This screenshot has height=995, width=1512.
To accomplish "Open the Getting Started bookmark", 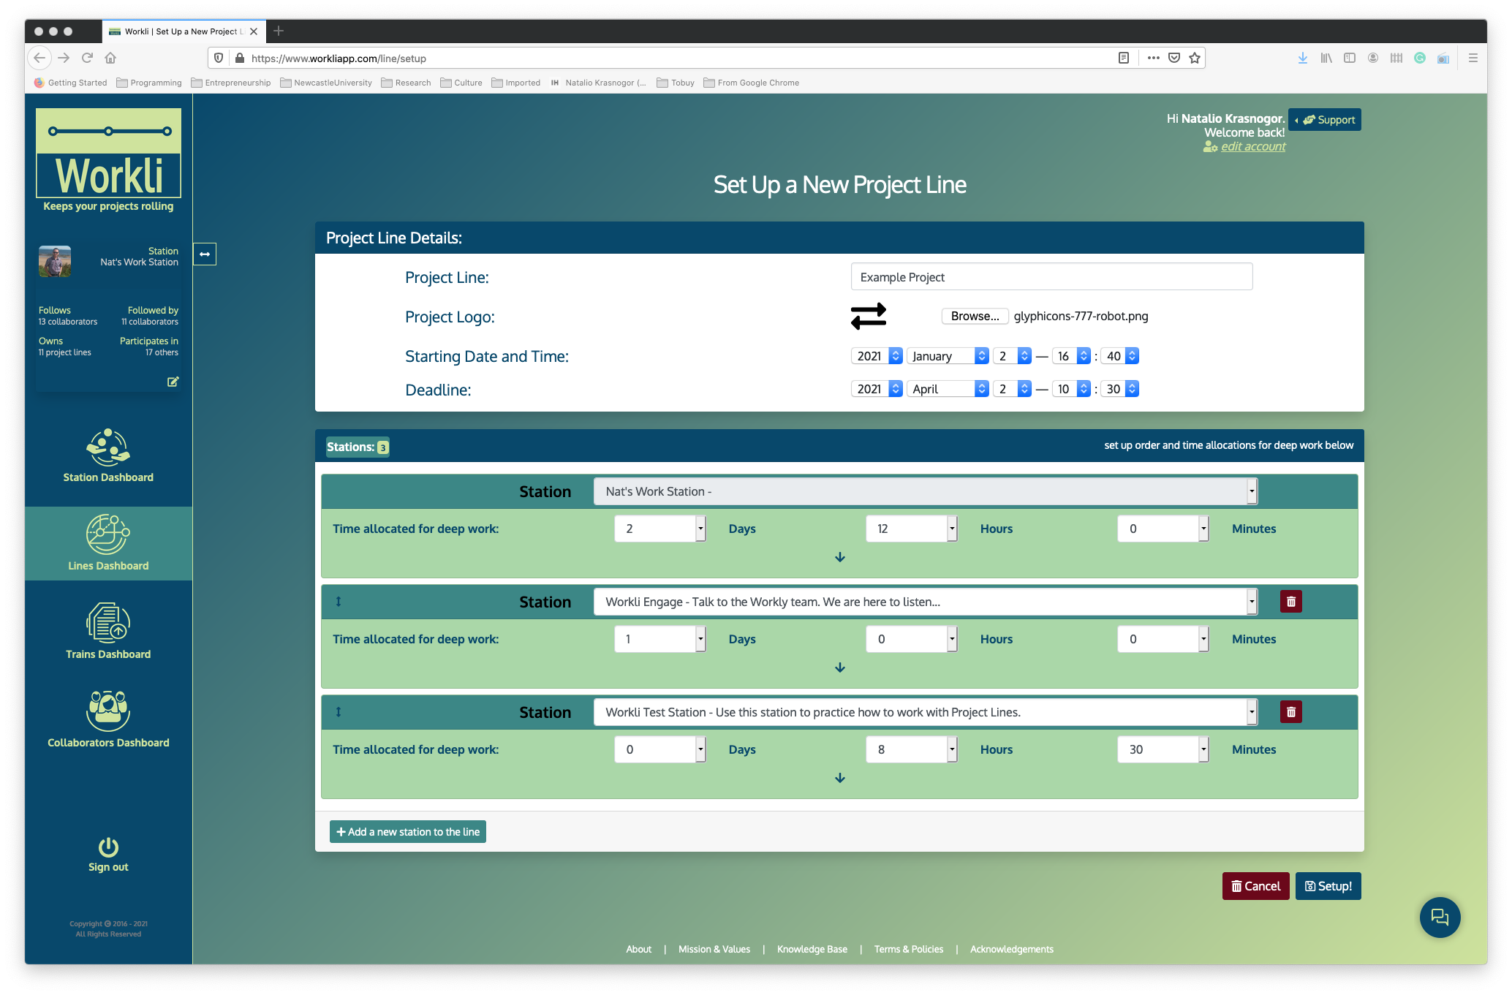I will 70,83.
